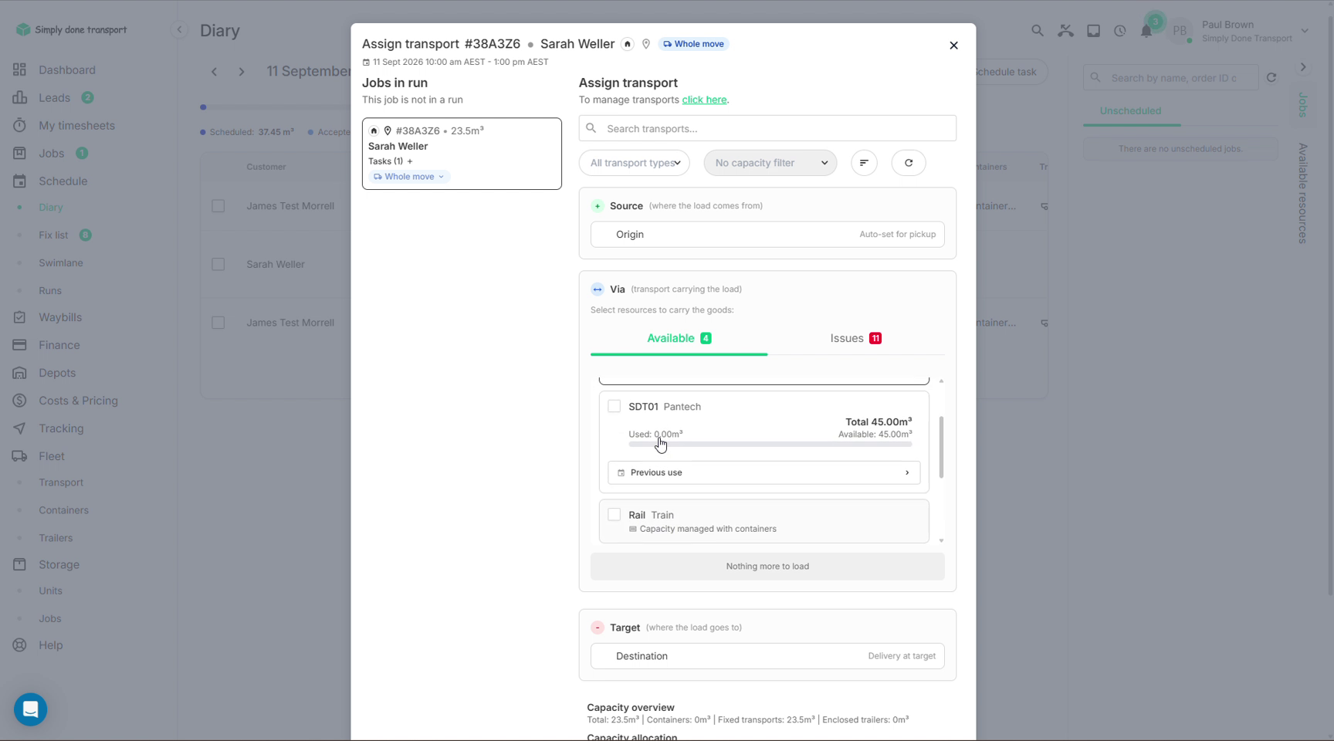Open Costs & Pricing in sidebar

tap(78, 401)
